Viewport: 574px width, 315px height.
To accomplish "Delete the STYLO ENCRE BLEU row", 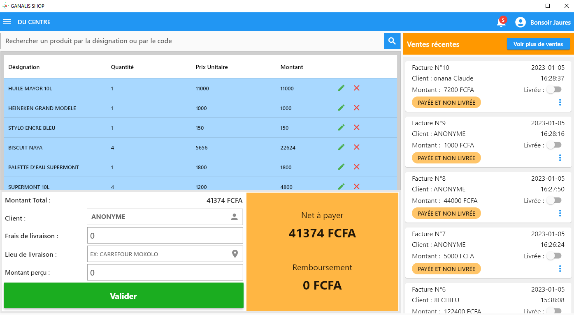I will coord(356,127).
